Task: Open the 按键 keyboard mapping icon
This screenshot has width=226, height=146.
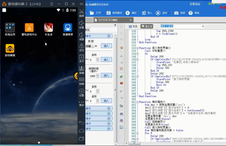Action: click(81, 81)
